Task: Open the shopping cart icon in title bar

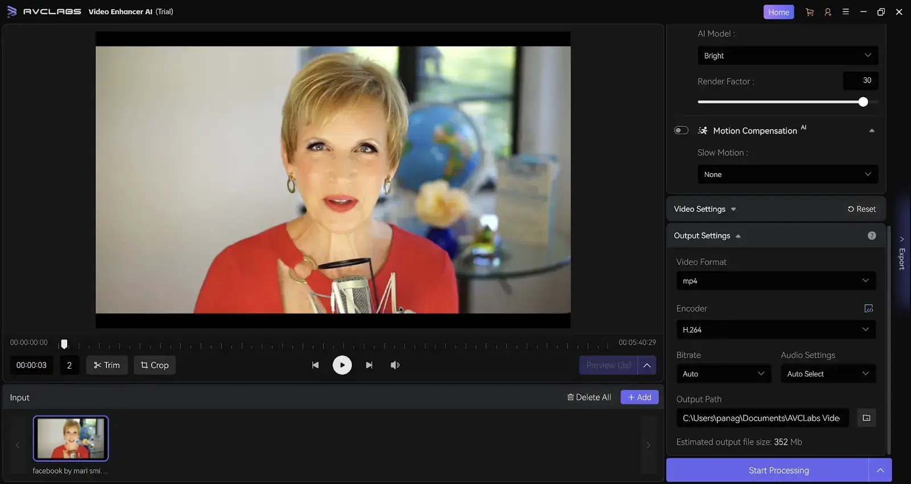Action: 810,12
